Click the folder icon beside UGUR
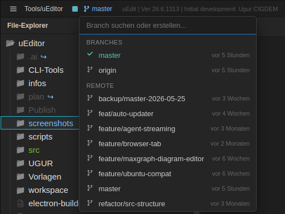Viewport: 285px width, 214px height. pyautogui.click(x=21, y=163)
